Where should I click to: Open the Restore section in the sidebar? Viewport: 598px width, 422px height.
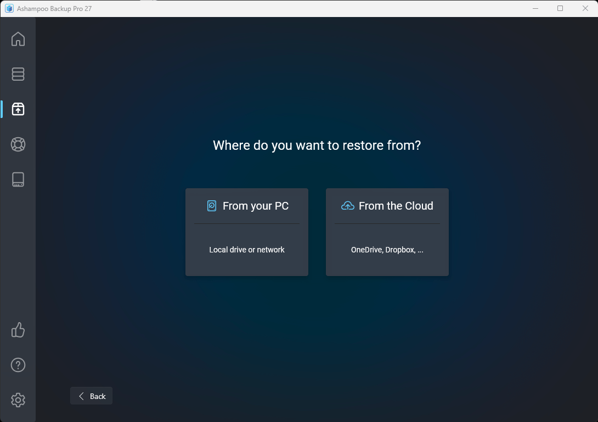coord(18,109)
